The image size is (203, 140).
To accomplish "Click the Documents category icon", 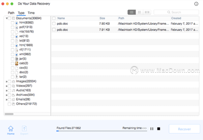I will point(14,18).
